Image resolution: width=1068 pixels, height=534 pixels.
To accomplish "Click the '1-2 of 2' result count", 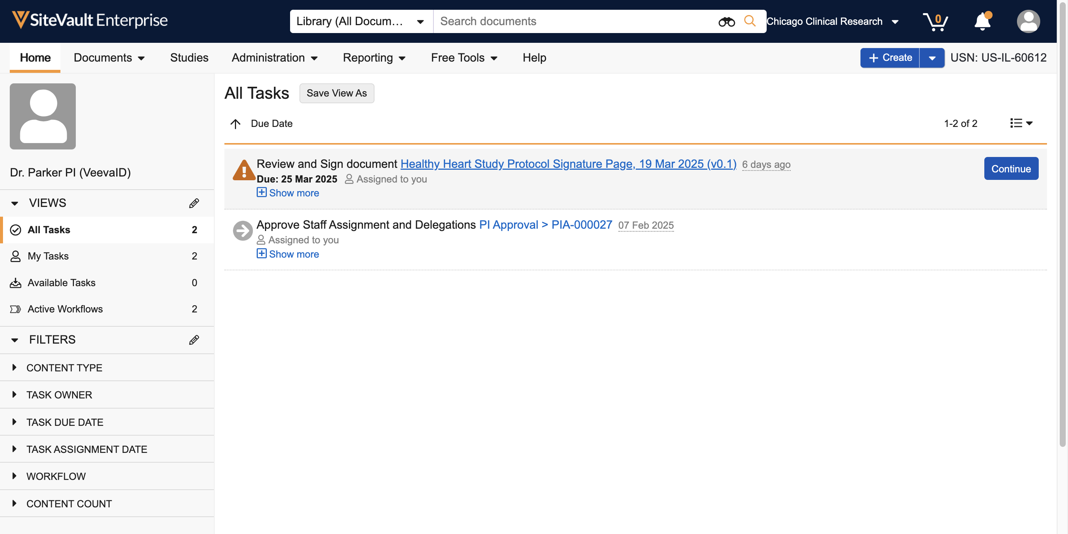I will pos(960,123).
